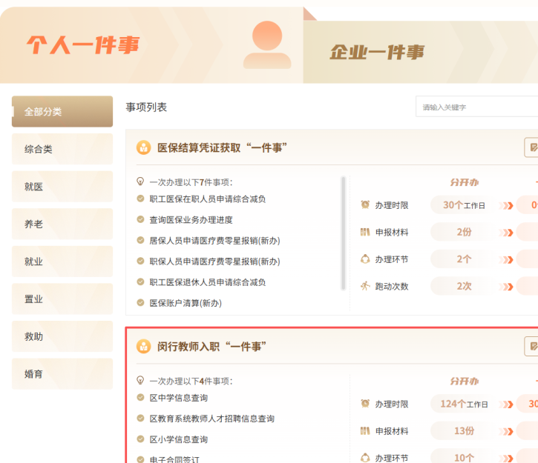Click the scrollbar in the 医保 items list

(343, 233)
